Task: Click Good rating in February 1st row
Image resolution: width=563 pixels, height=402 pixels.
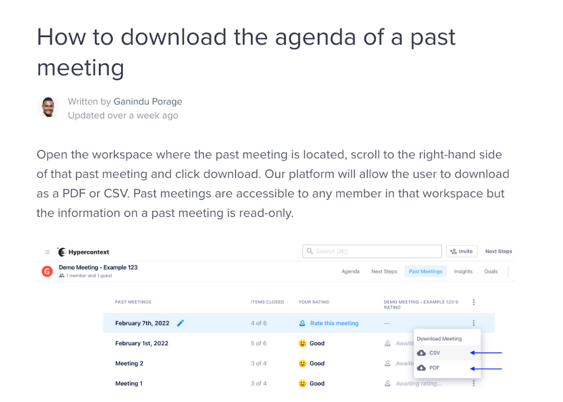Action: coord(317,343)
